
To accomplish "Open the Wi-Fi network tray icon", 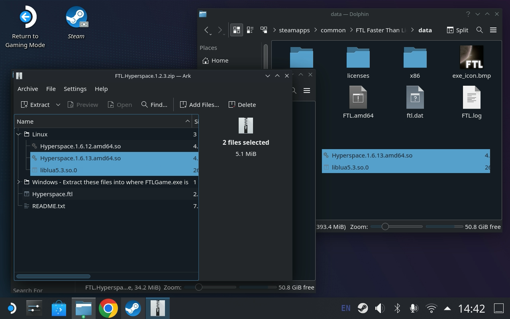I will [x=431, y=308].
